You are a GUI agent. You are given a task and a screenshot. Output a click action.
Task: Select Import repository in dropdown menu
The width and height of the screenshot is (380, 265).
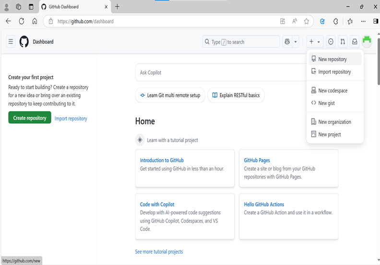coord(335,71)
